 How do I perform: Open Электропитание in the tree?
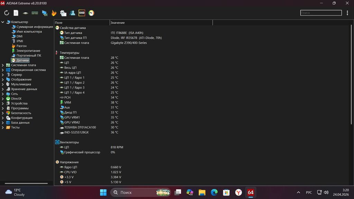click(26, 50)
